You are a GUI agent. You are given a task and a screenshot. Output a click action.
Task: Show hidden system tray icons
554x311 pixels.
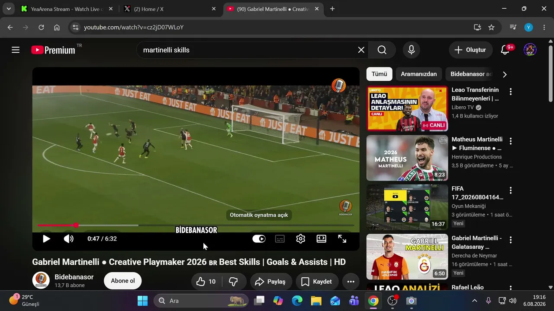[475, 301]
